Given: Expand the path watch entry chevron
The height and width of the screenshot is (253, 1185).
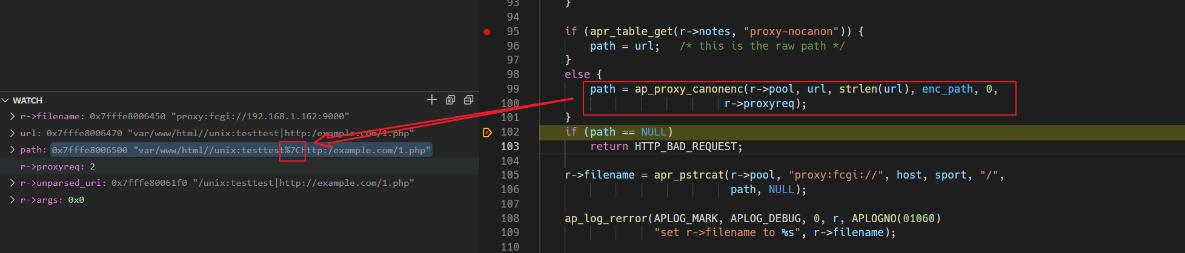Looking at the screenshot, I should pyautogui.click(x=12, y=149).
